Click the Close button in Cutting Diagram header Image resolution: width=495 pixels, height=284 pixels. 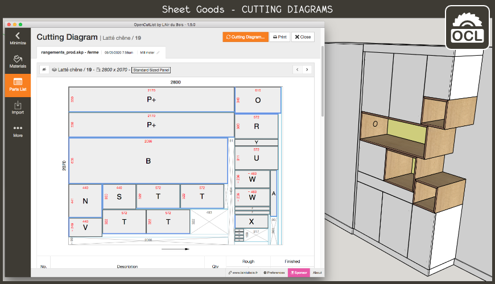coord(303,37)
